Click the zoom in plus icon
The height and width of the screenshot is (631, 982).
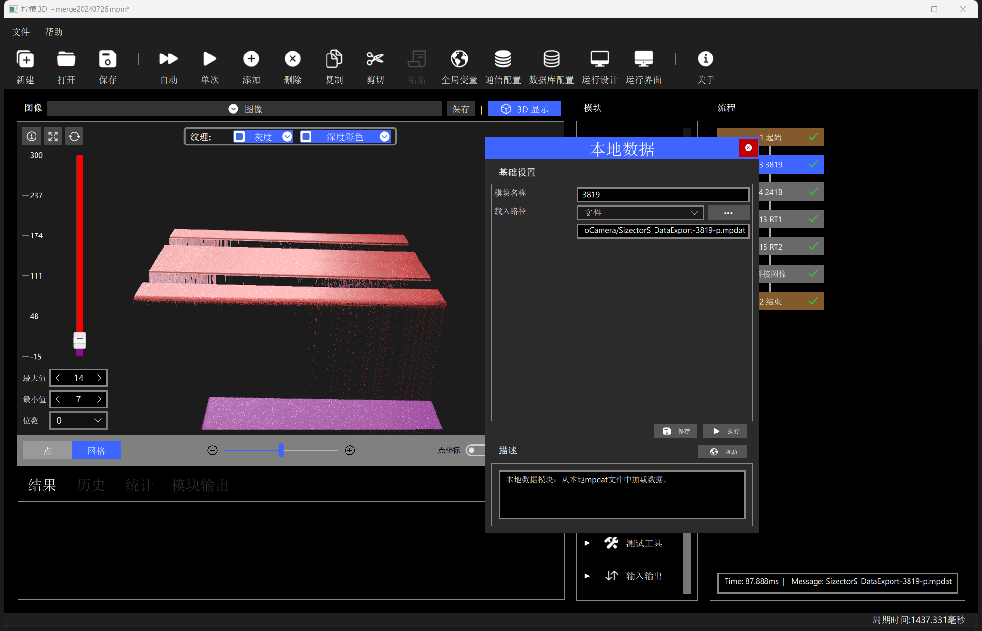tap(350, 451)
